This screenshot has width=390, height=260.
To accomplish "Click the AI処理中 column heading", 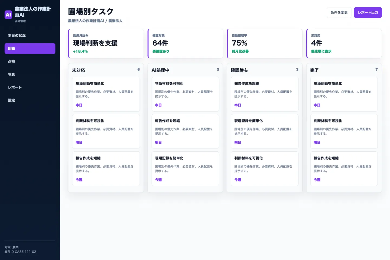I will pos(160,70).
